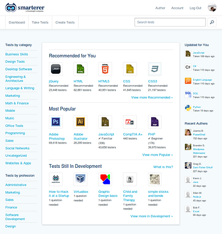
Task: Open the Account menu link
Action: click(177, 8)
